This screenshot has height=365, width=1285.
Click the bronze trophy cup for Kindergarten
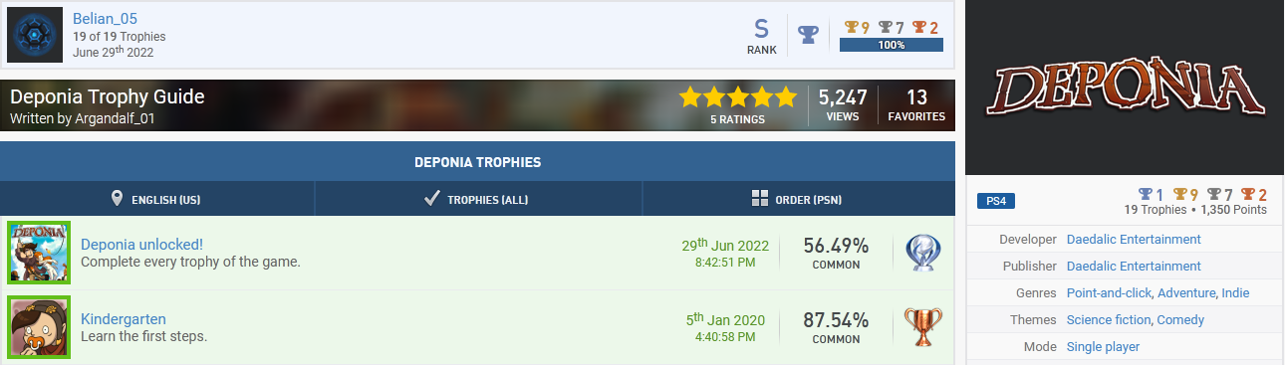(923, 327)
